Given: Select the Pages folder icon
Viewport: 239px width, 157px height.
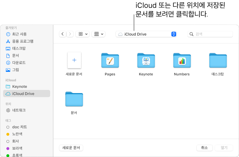Looking at the screenshot, I should 110,60.
